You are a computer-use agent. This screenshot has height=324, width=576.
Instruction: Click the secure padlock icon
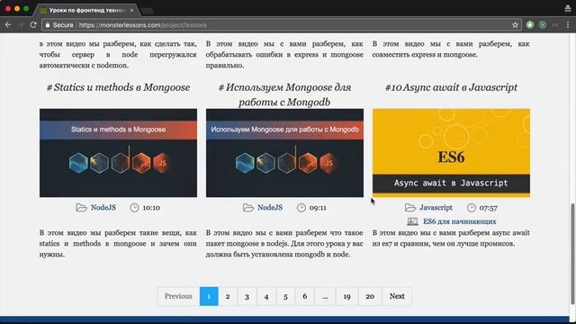click(x=48, y=25)
